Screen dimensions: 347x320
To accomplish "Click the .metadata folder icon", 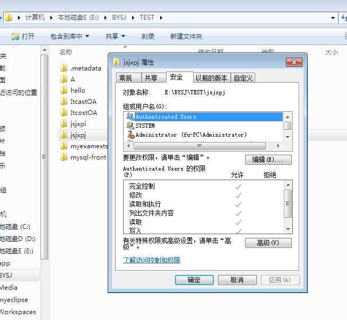I will click(64, 68).
